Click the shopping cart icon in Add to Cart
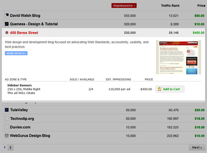 pos(159,89)
